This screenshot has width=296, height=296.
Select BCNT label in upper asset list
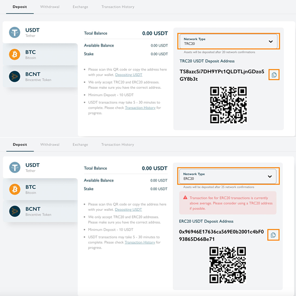point(33,74)
